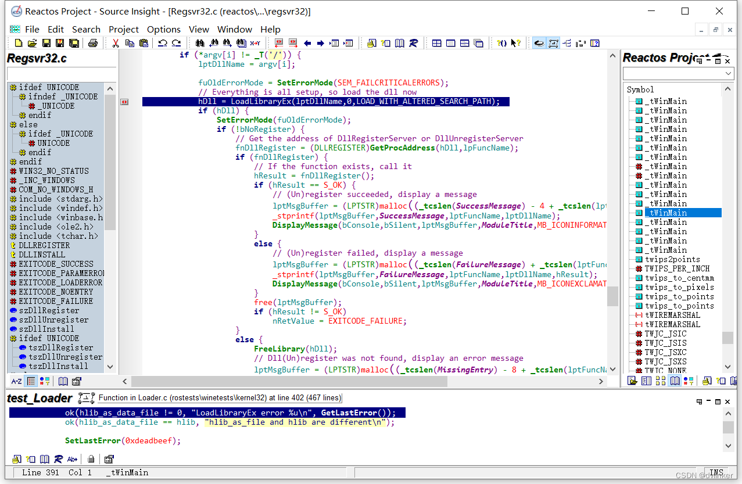Toggle the Context Window view button
This screenshot has height=484, width=742.
point(553,43)
